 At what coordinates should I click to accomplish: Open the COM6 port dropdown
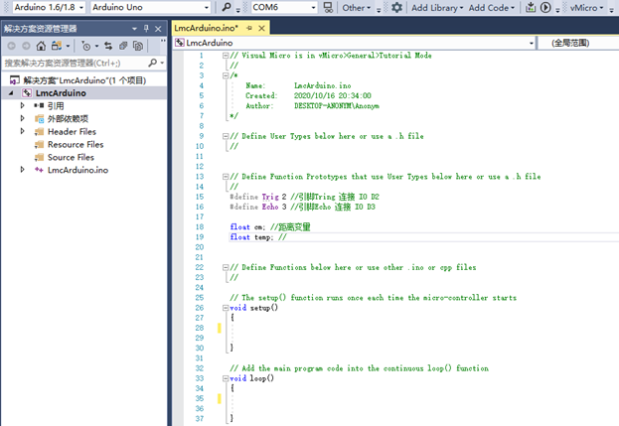[x=313, y=8]
